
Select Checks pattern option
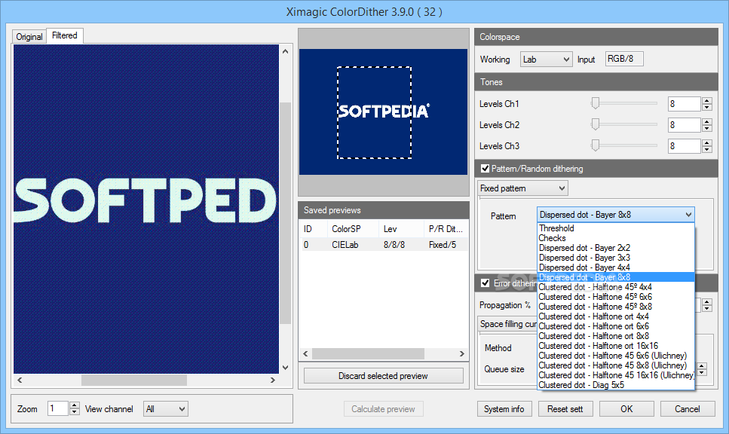pos(616,238)
